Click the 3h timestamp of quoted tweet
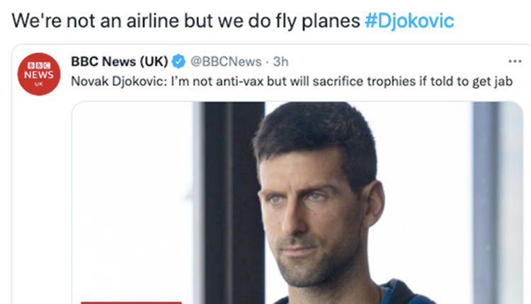Viewport: 531px width, 304px height. (281, 62)
